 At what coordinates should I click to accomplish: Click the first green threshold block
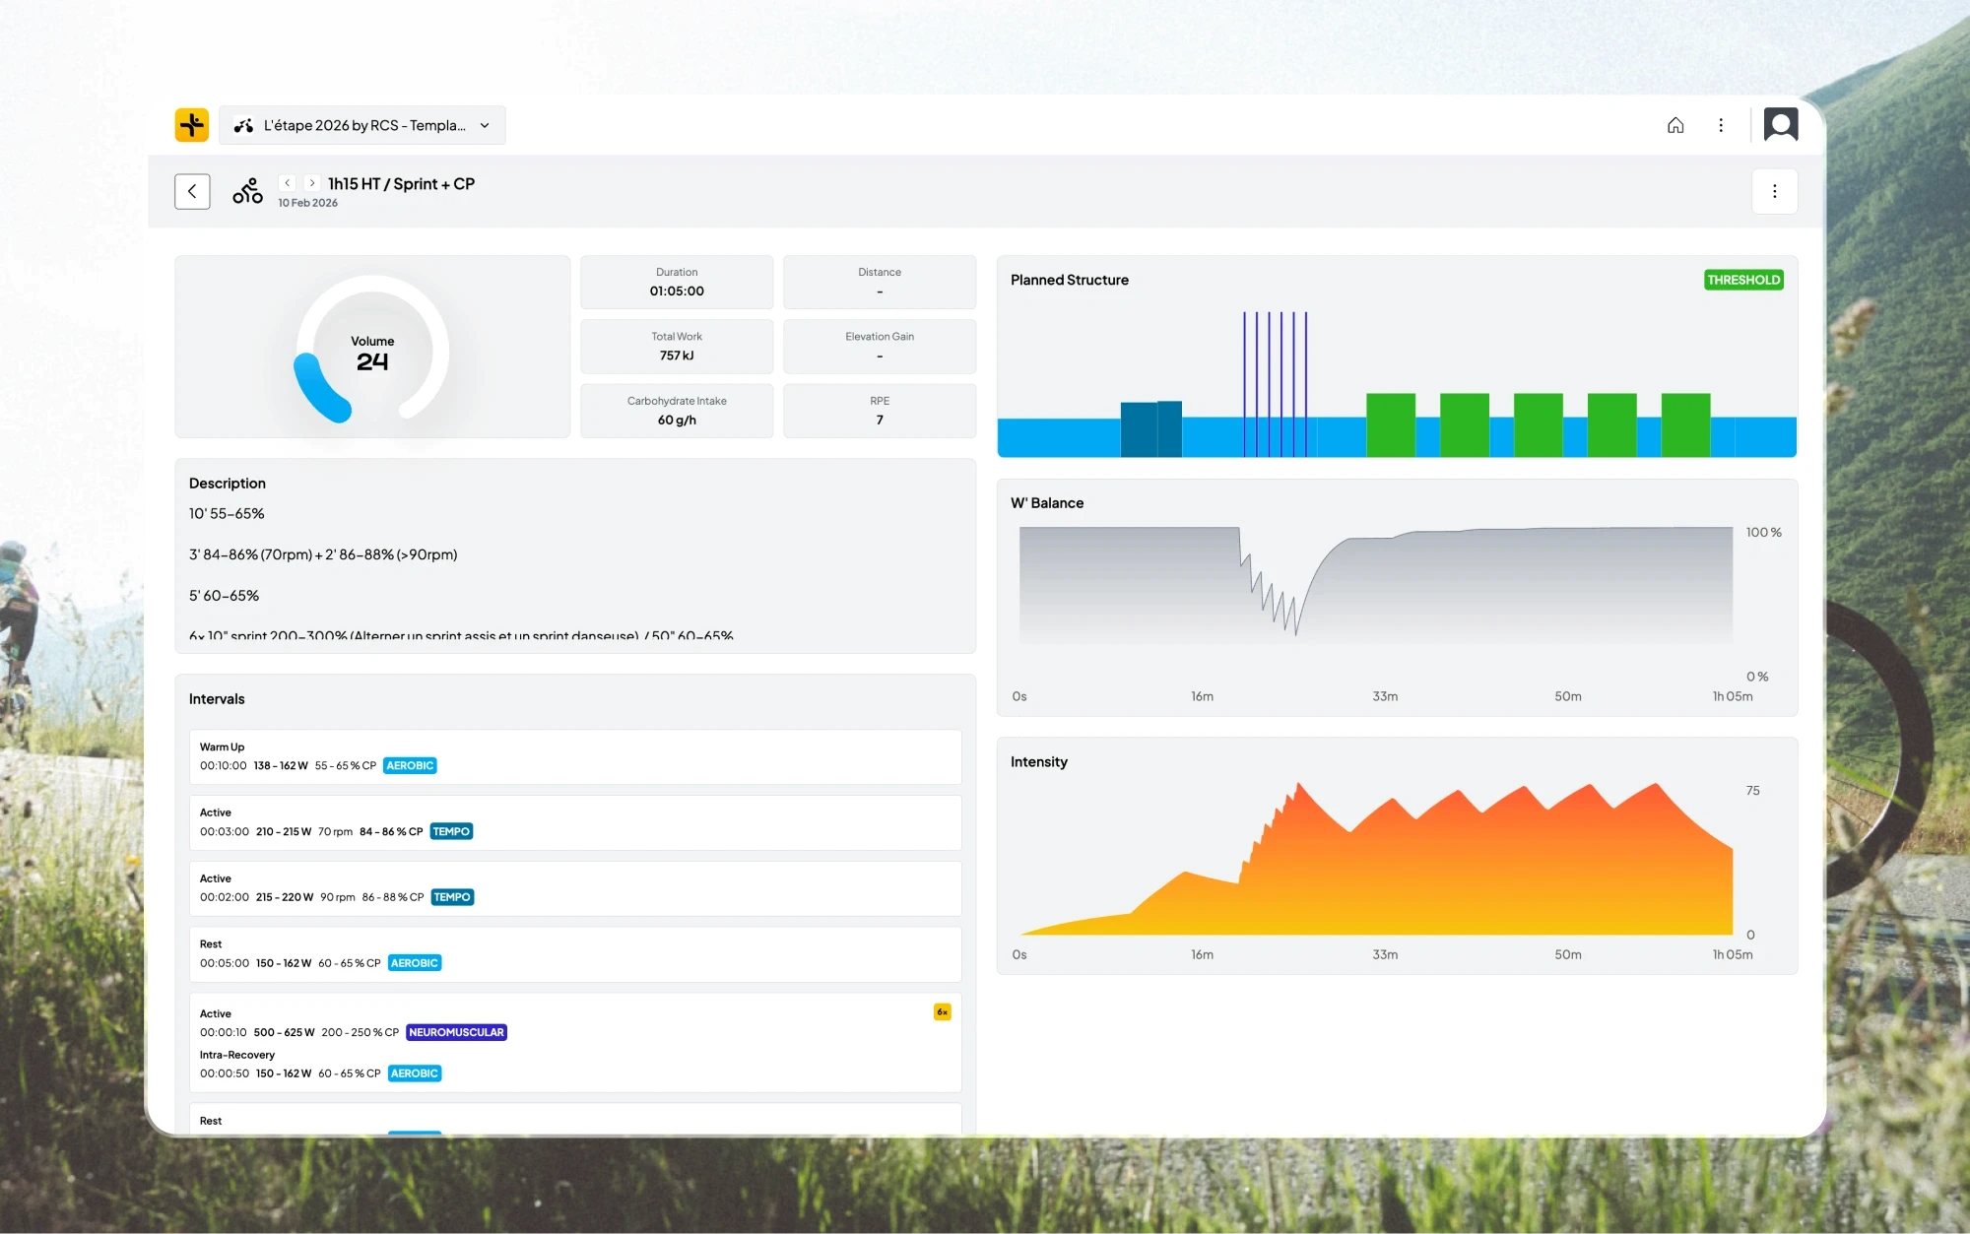click(1390, 424)
